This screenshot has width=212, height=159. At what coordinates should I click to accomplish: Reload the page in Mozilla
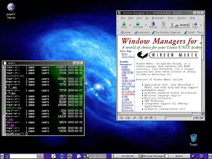(x=153, y=25)
